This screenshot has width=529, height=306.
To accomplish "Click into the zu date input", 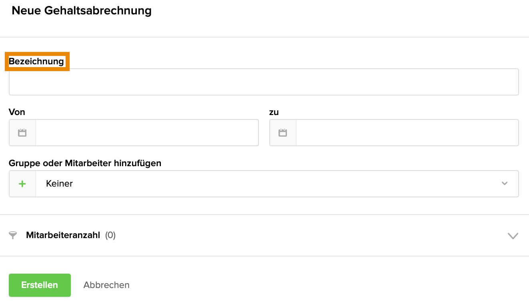I will (x=407, y=133).
